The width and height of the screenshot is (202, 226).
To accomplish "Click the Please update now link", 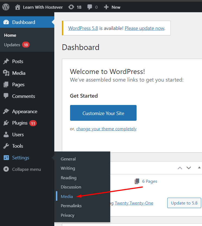I will [144, 28].
